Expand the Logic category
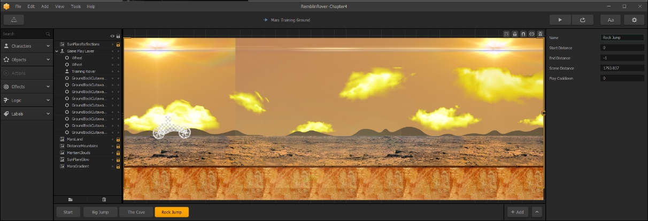Viewport: 648px width, 221px height. pyautogui.click(x=48, y=100)
